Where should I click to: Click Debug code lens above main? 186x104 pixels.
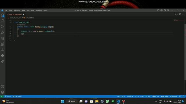pyautogui.click(x=23, y=25)
